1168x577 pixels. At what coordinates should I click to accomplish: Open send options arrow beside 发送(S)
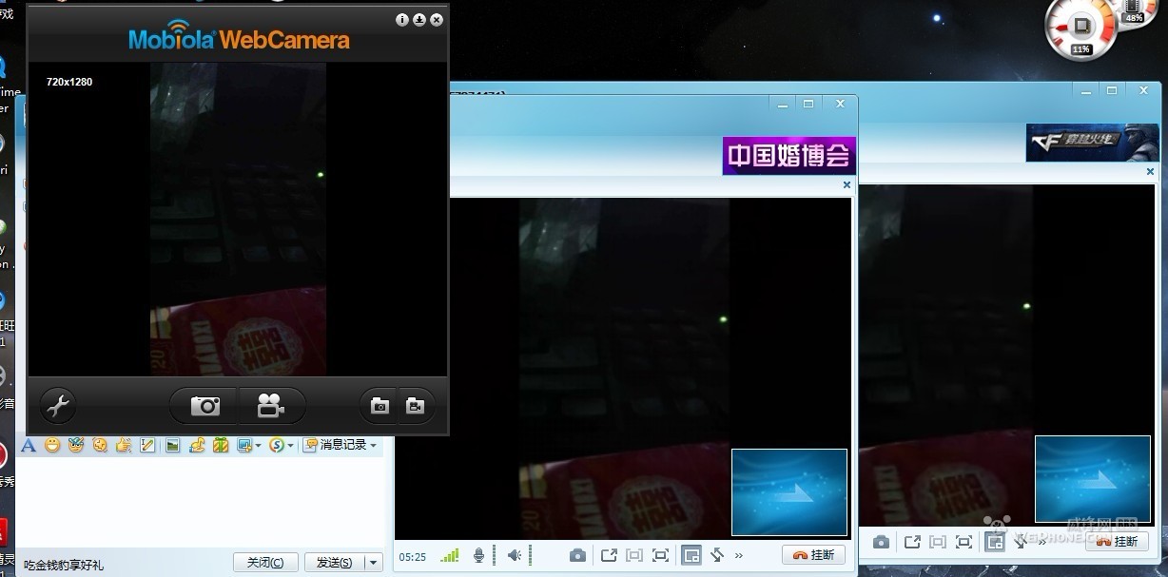[373, 563]
